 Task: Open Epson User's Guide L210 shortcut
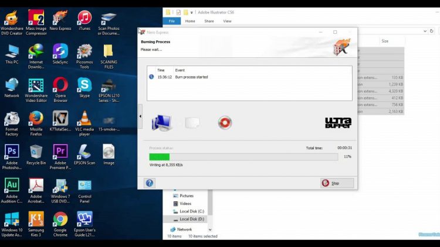tap(84, 225)
